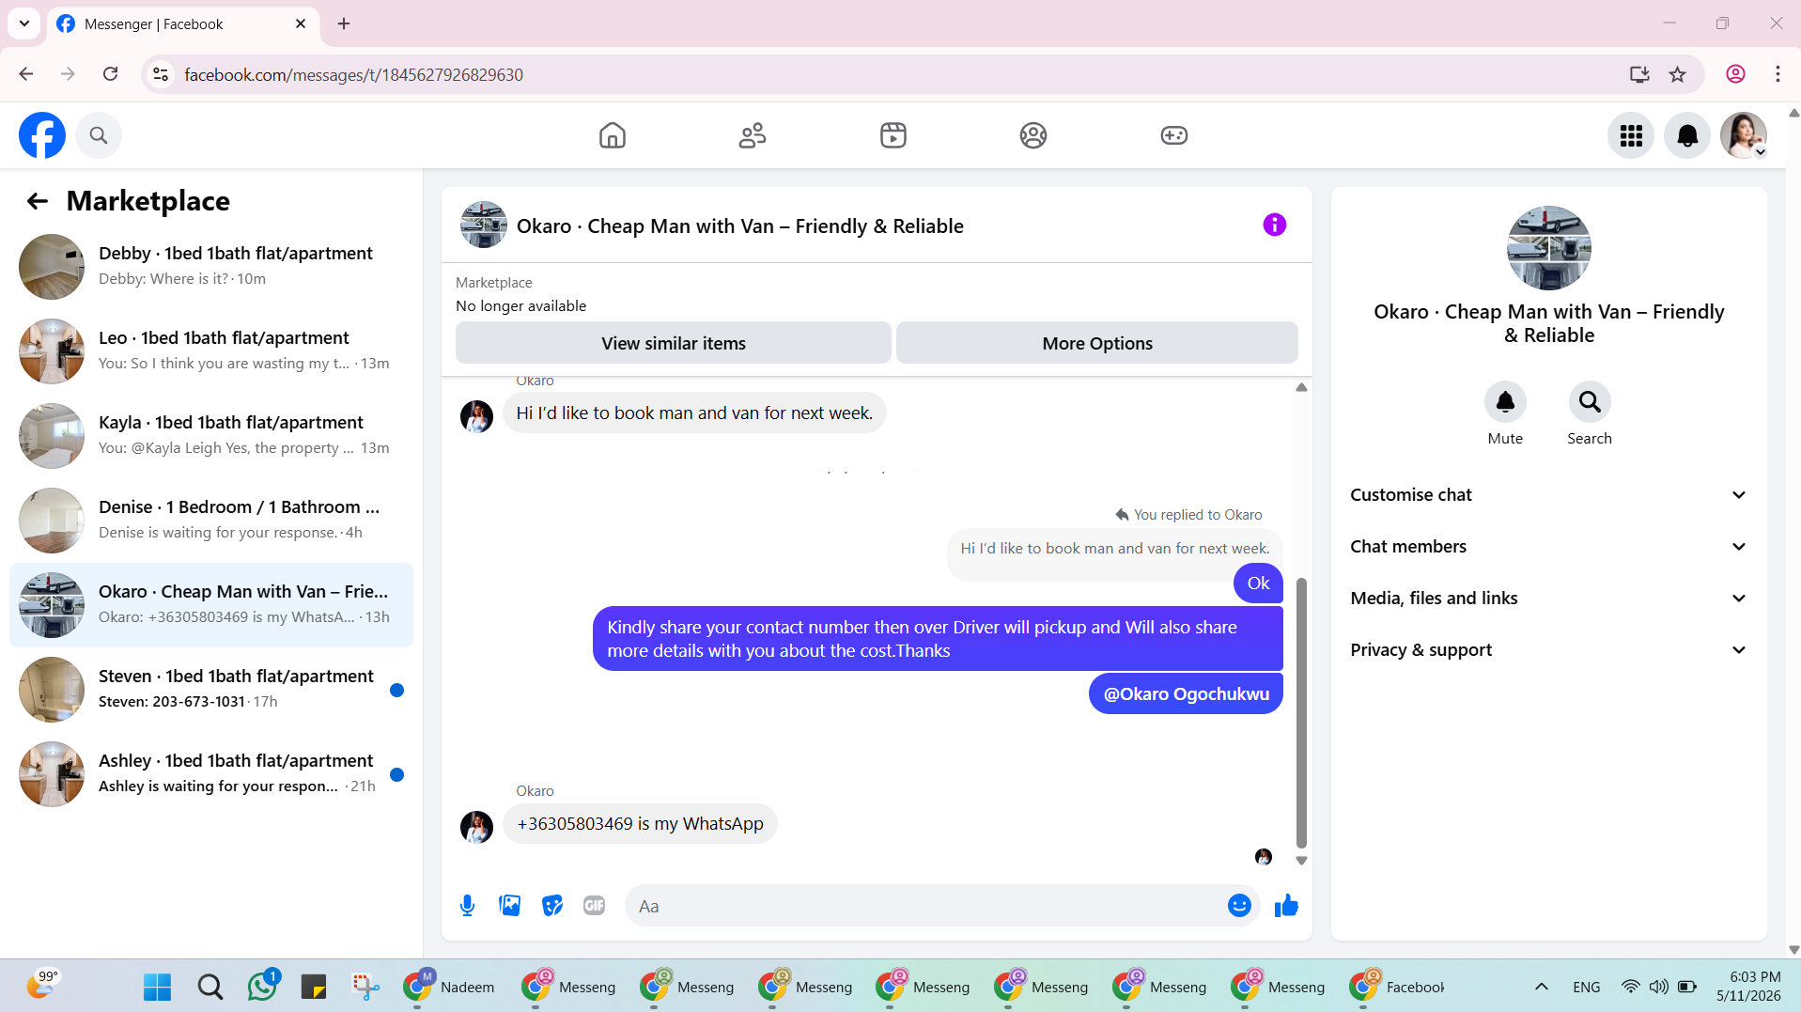1801x1012 pixels.
Task: Open the emoji picker in message box
Action: pyautogui.click(x=1239, y=906)
